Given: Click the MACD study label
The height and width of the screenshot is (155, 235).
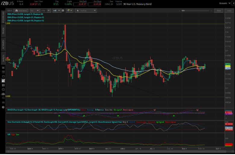Looking at the screenshot, I should (44, 110).
